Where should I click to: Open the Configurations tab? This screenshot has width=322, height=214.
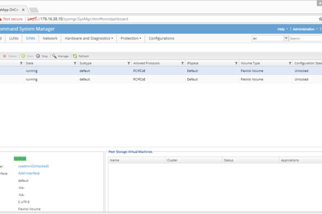tap(161, 38)
